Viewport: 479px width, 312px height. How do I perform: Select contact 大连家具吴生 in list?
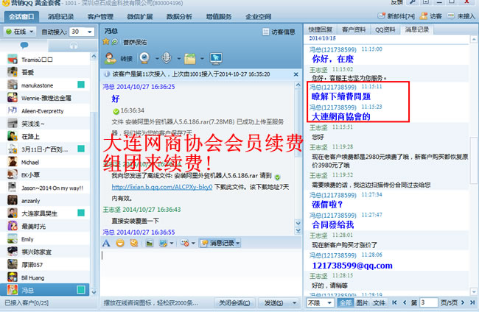pyautogui.click(x=46, y=213)
